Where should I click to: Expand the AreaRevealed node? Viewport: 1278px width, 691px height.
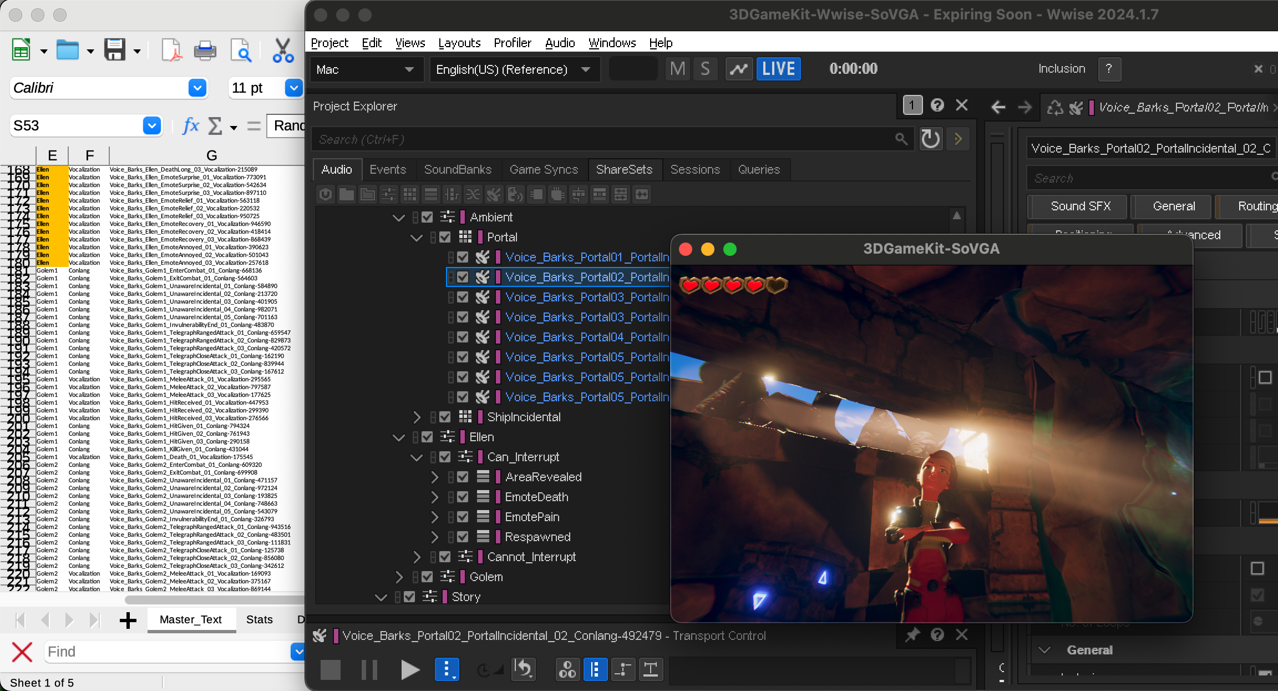pyautogui.click(x=434, y=477)
